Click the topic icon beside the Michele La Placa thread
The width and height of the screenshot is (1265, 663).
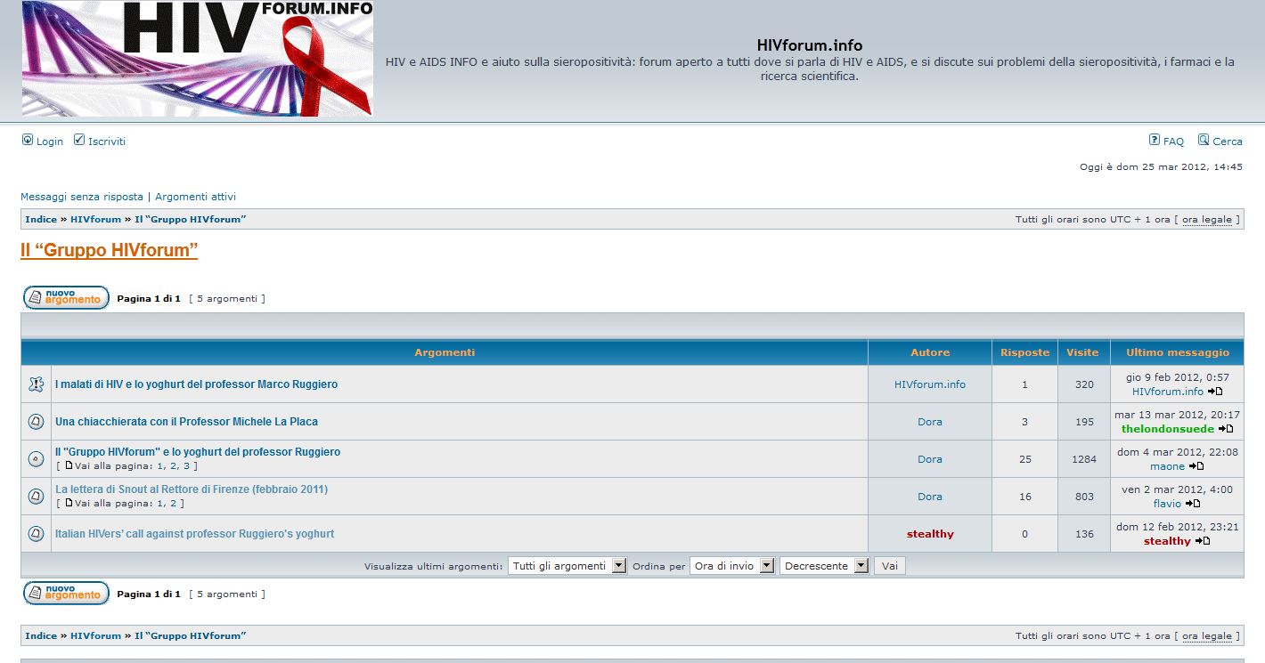pyautogui.click(x=36, y=422)
